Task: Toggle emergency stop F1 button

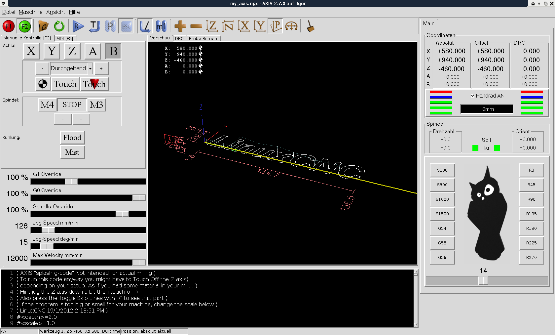Action: [x=8, y=26]
